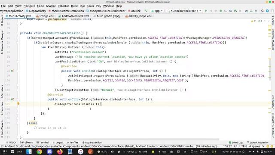275x155 pixels.
Task: Open the VCS menu
Action: click(x=98, y=6)
